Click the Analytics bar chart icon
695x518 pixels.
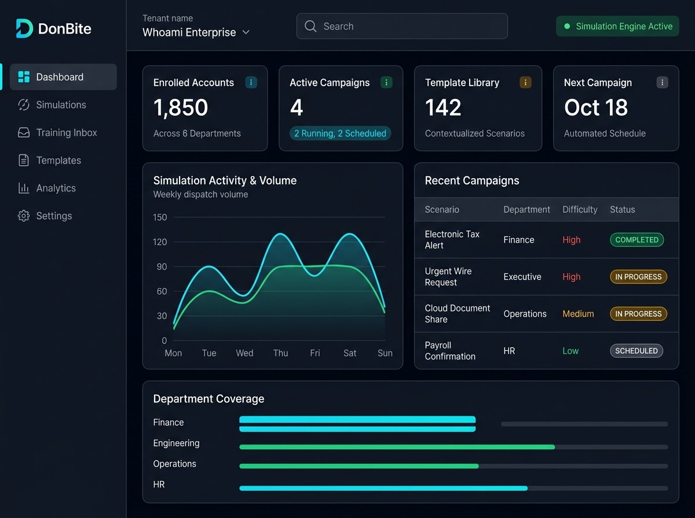pyautogui.click(x=24, y=188)
